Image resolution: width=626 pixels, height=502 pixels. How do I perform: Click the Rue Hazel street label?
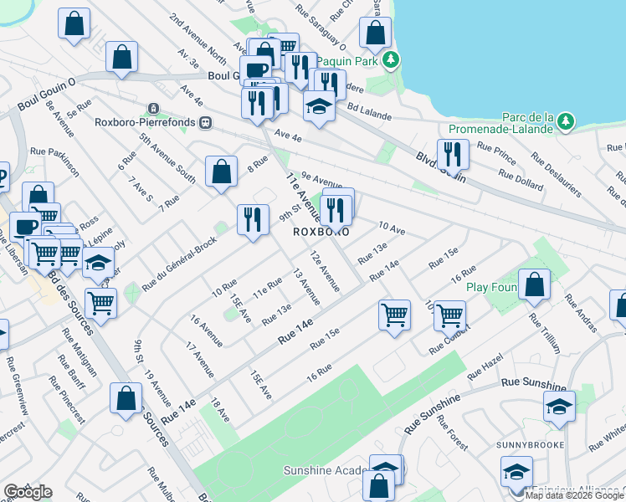485,366
